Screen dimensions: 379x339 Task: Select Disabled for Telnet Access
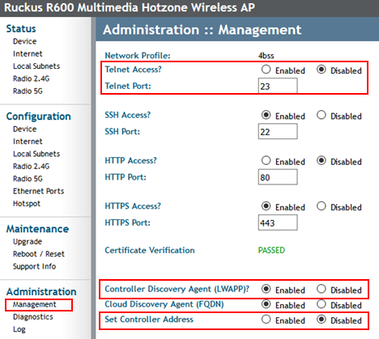(322, 70)
